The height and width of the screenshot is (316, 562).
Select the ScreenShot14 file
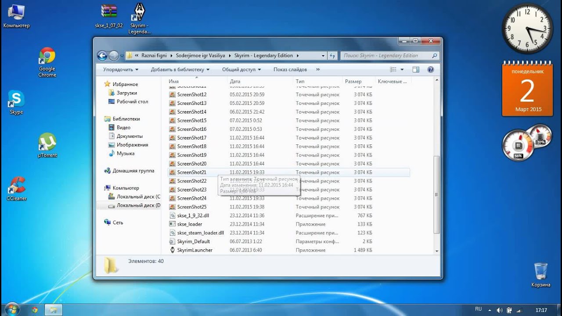(192, 112)
